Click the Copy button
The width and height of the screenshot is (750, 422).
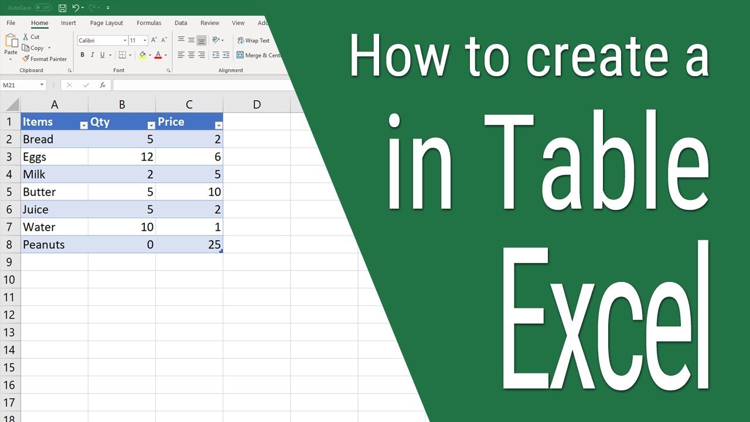pos(33,48)
